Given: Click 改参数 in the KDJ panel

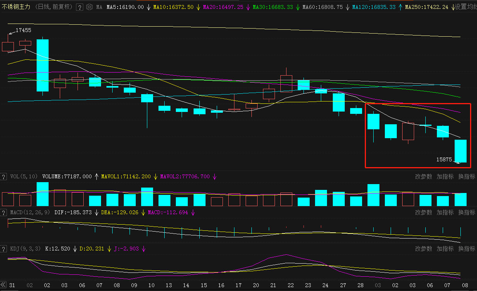Looking at the screenshot, I should [423, 249].
